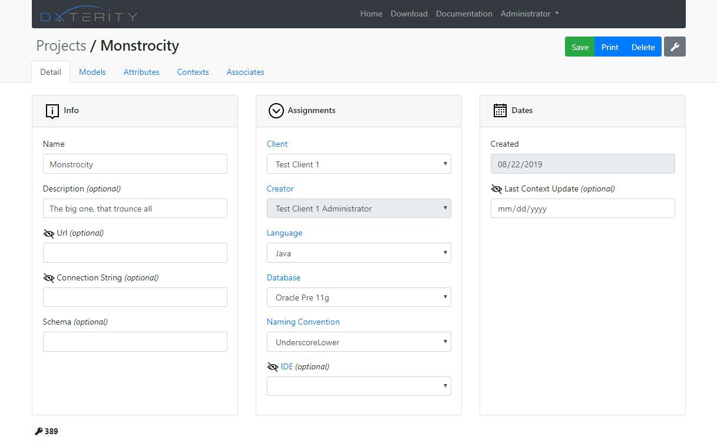This screenshot has width=717, height=443.
Task: Click the Dates calendar icon
Action: 500,110
